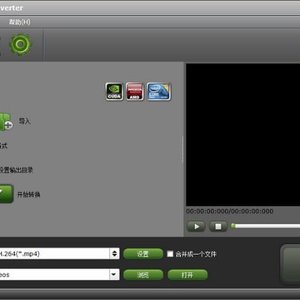Open the 帮助(H) menu
This screenshot has width=300, height=300.
coord(20,22)
